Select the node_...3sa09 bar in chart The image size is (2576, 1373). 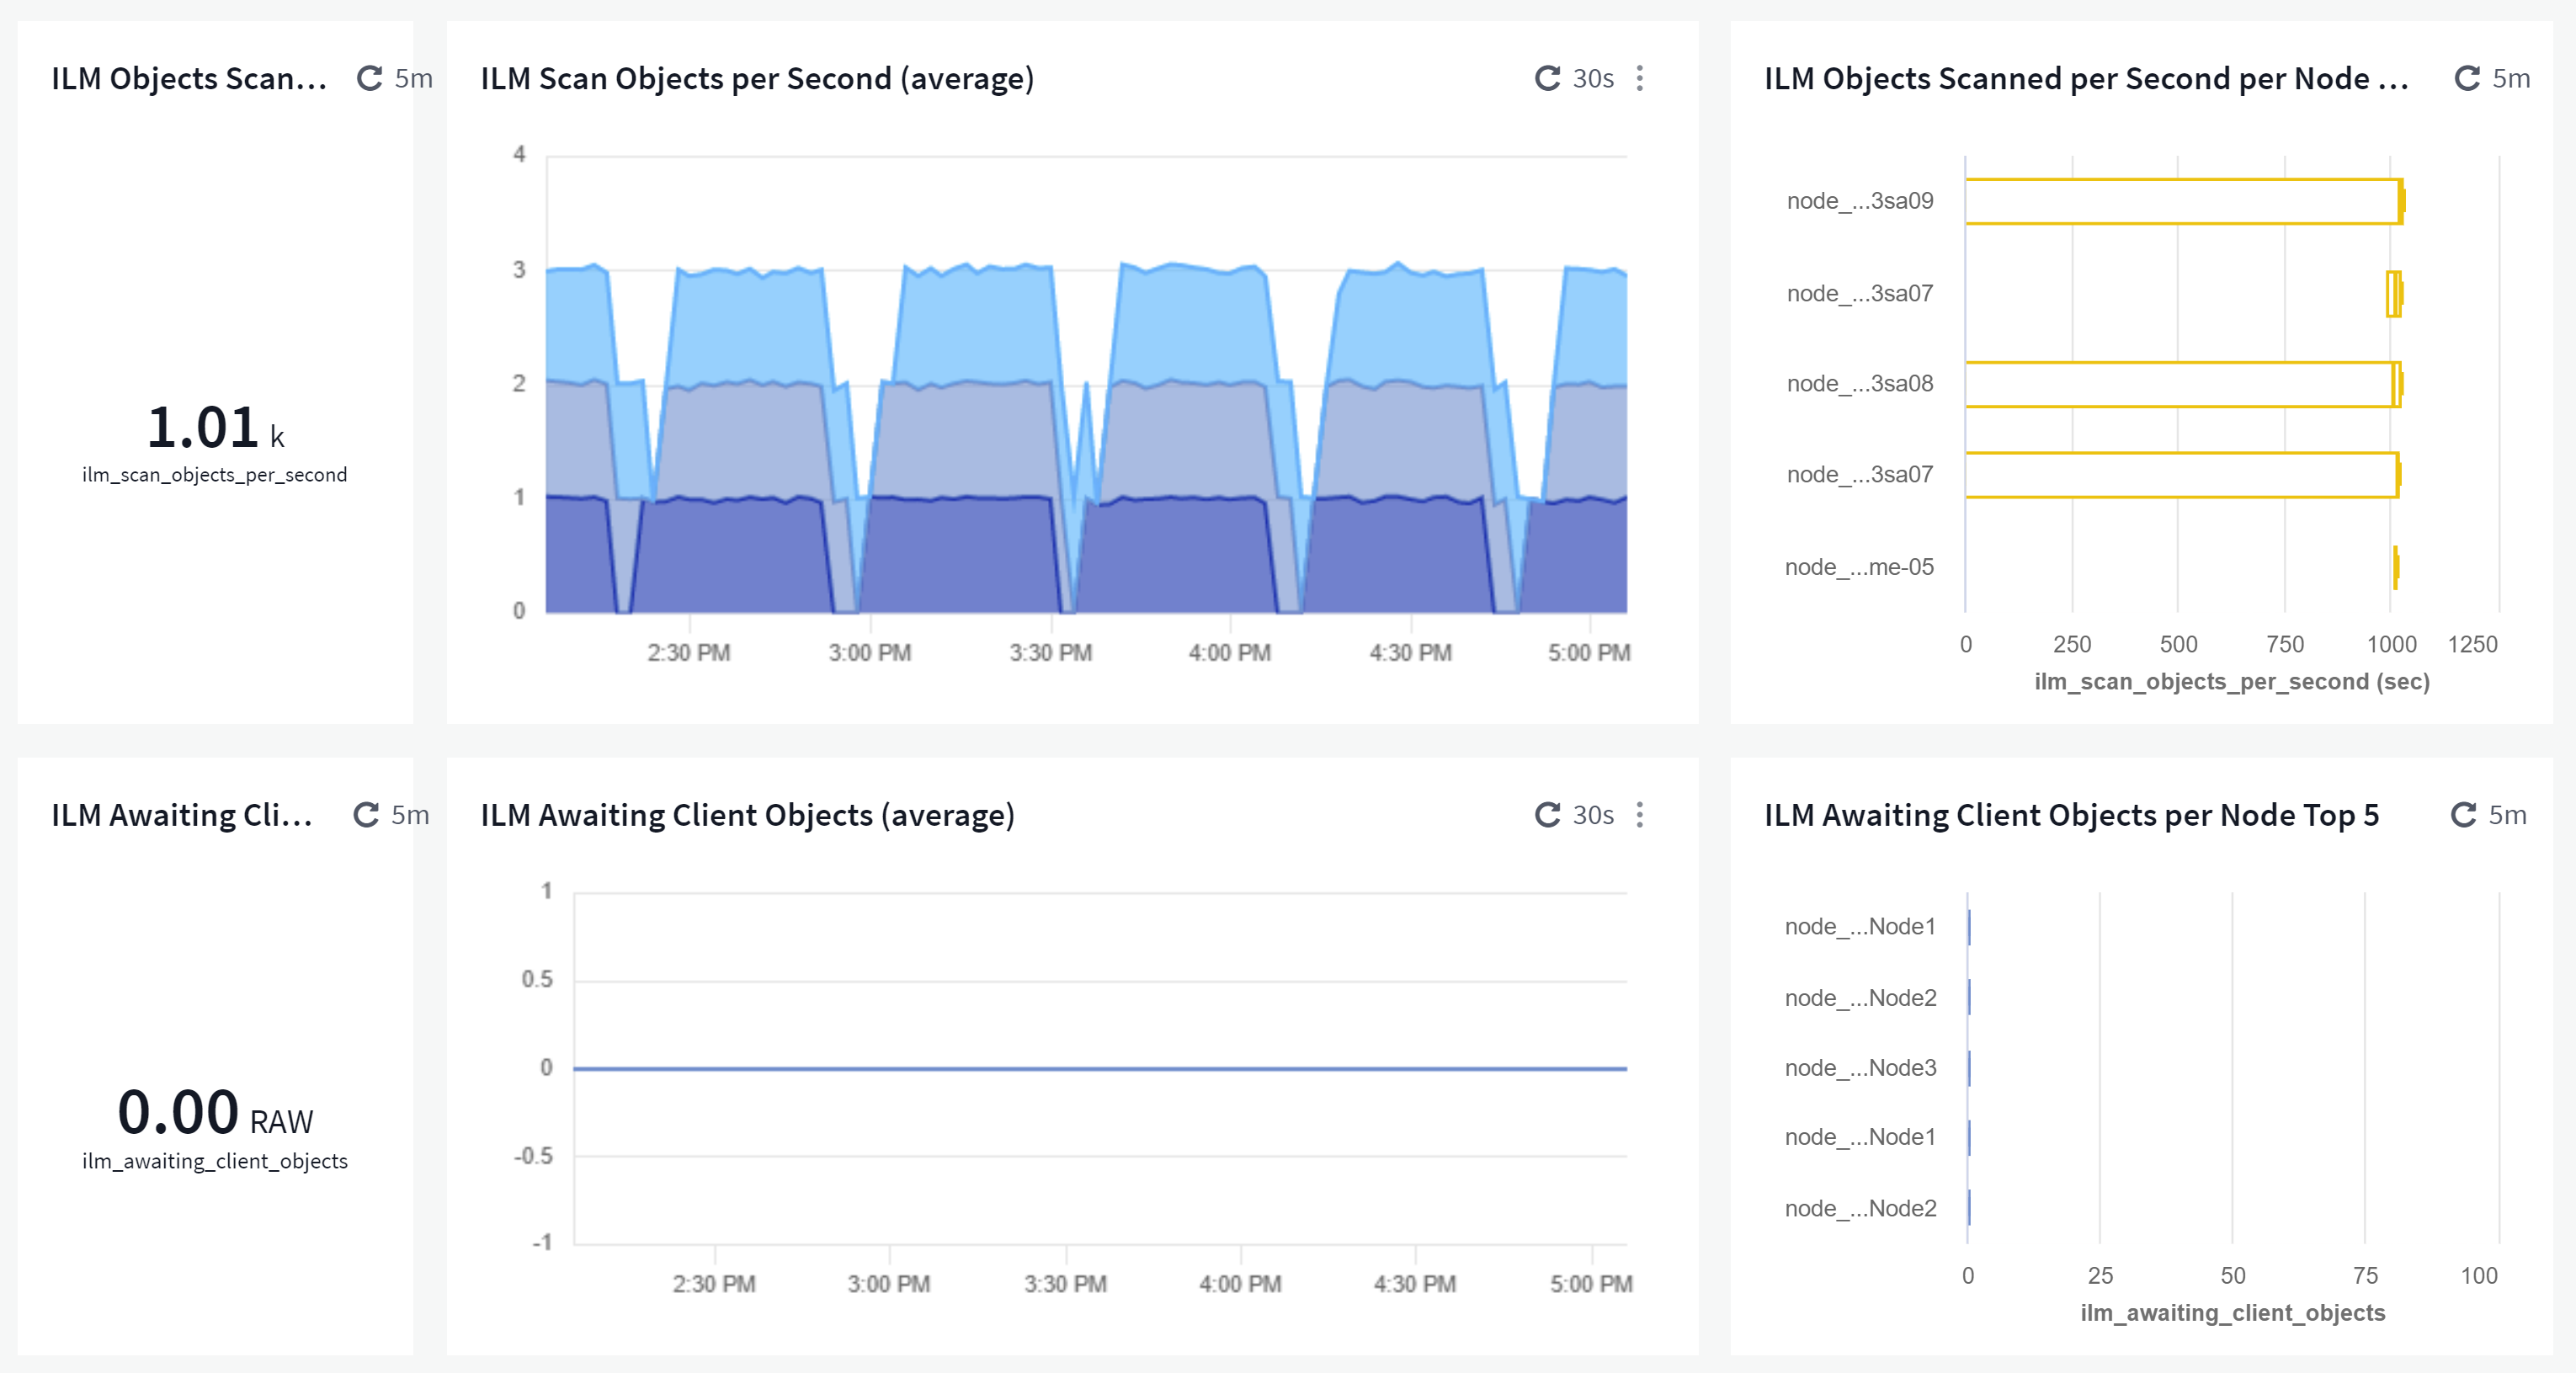coord(2182,201)
